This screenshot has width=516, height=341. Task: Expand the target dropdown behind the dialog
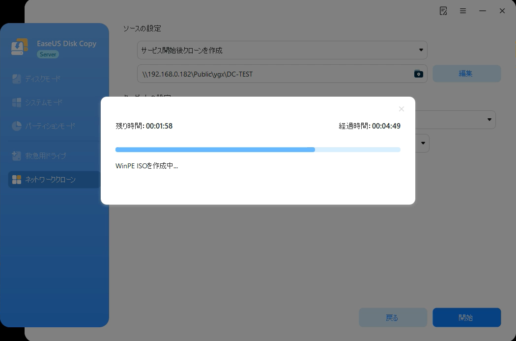click(x=489, y=119)
